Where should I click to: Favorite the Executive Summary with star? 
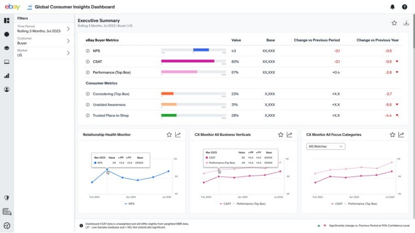tap(394, 23)
